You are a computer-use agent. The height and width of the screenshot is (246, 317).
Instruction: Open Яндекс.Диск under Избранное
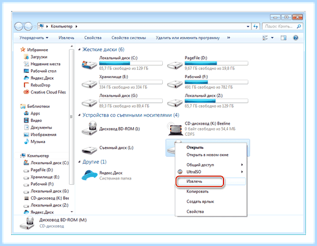click(x=39, y=78)
